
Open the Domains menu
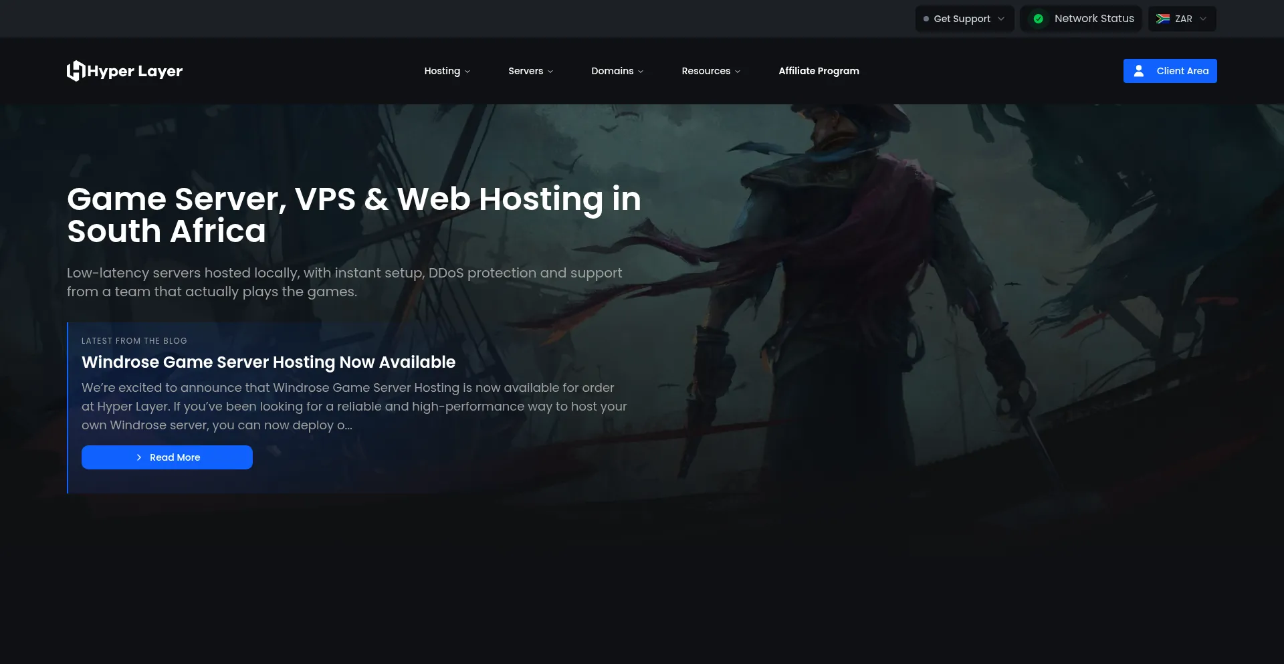(617, 71)
